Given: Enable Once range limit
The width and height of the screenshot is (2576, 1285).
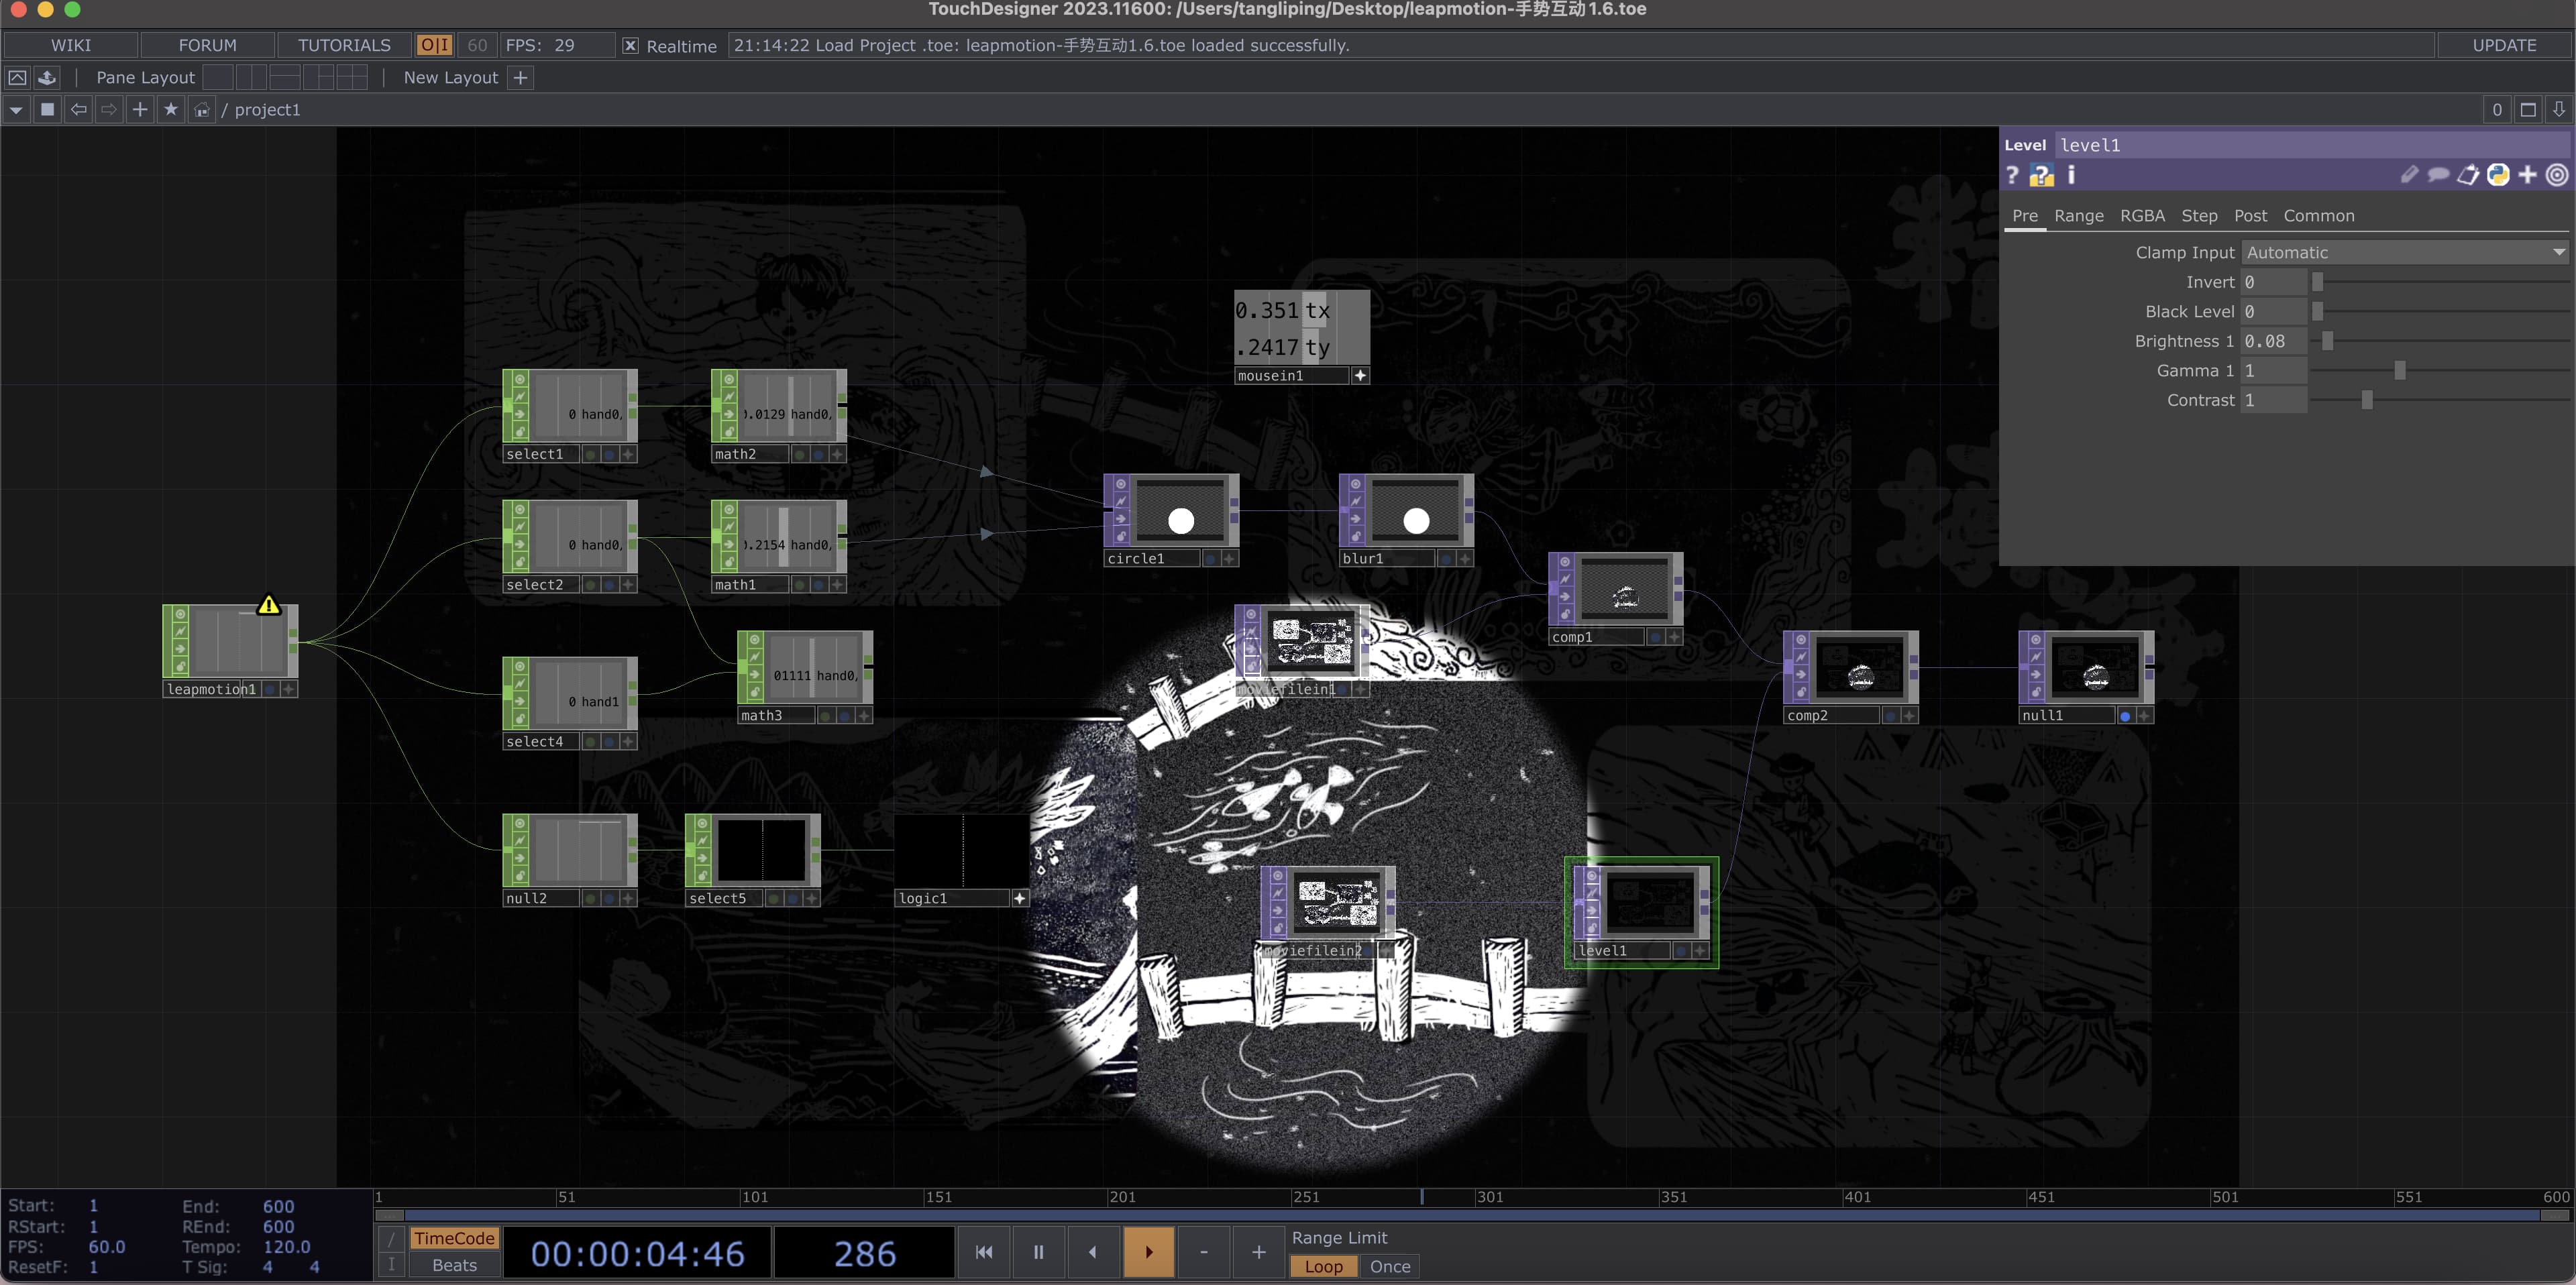Looking at the screenshot, I should pos(1390,1266).
